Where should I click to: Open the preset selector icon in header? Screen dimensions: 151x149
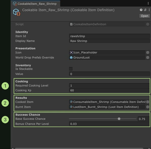[145, 10]
